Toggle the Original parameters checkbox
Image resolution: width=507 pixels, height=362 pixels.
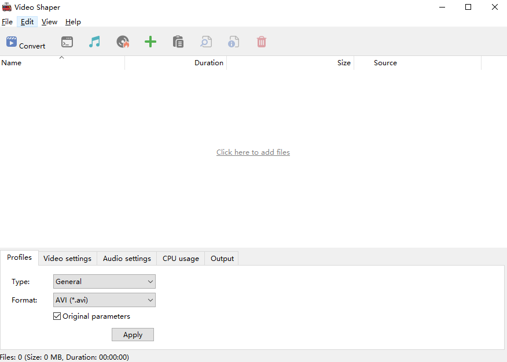click(57, 316)
